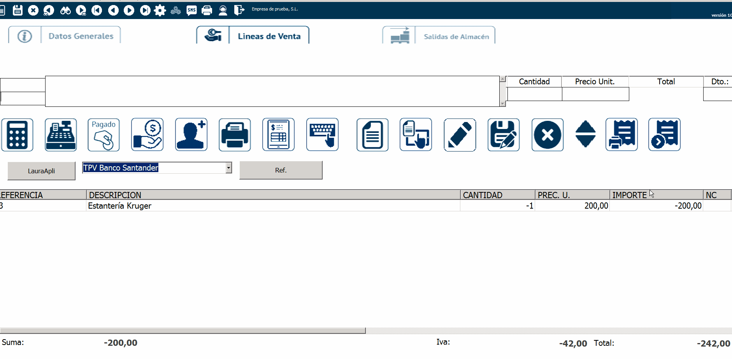
Task: Mark the sale as Pagado
Action: pos(104,135)
